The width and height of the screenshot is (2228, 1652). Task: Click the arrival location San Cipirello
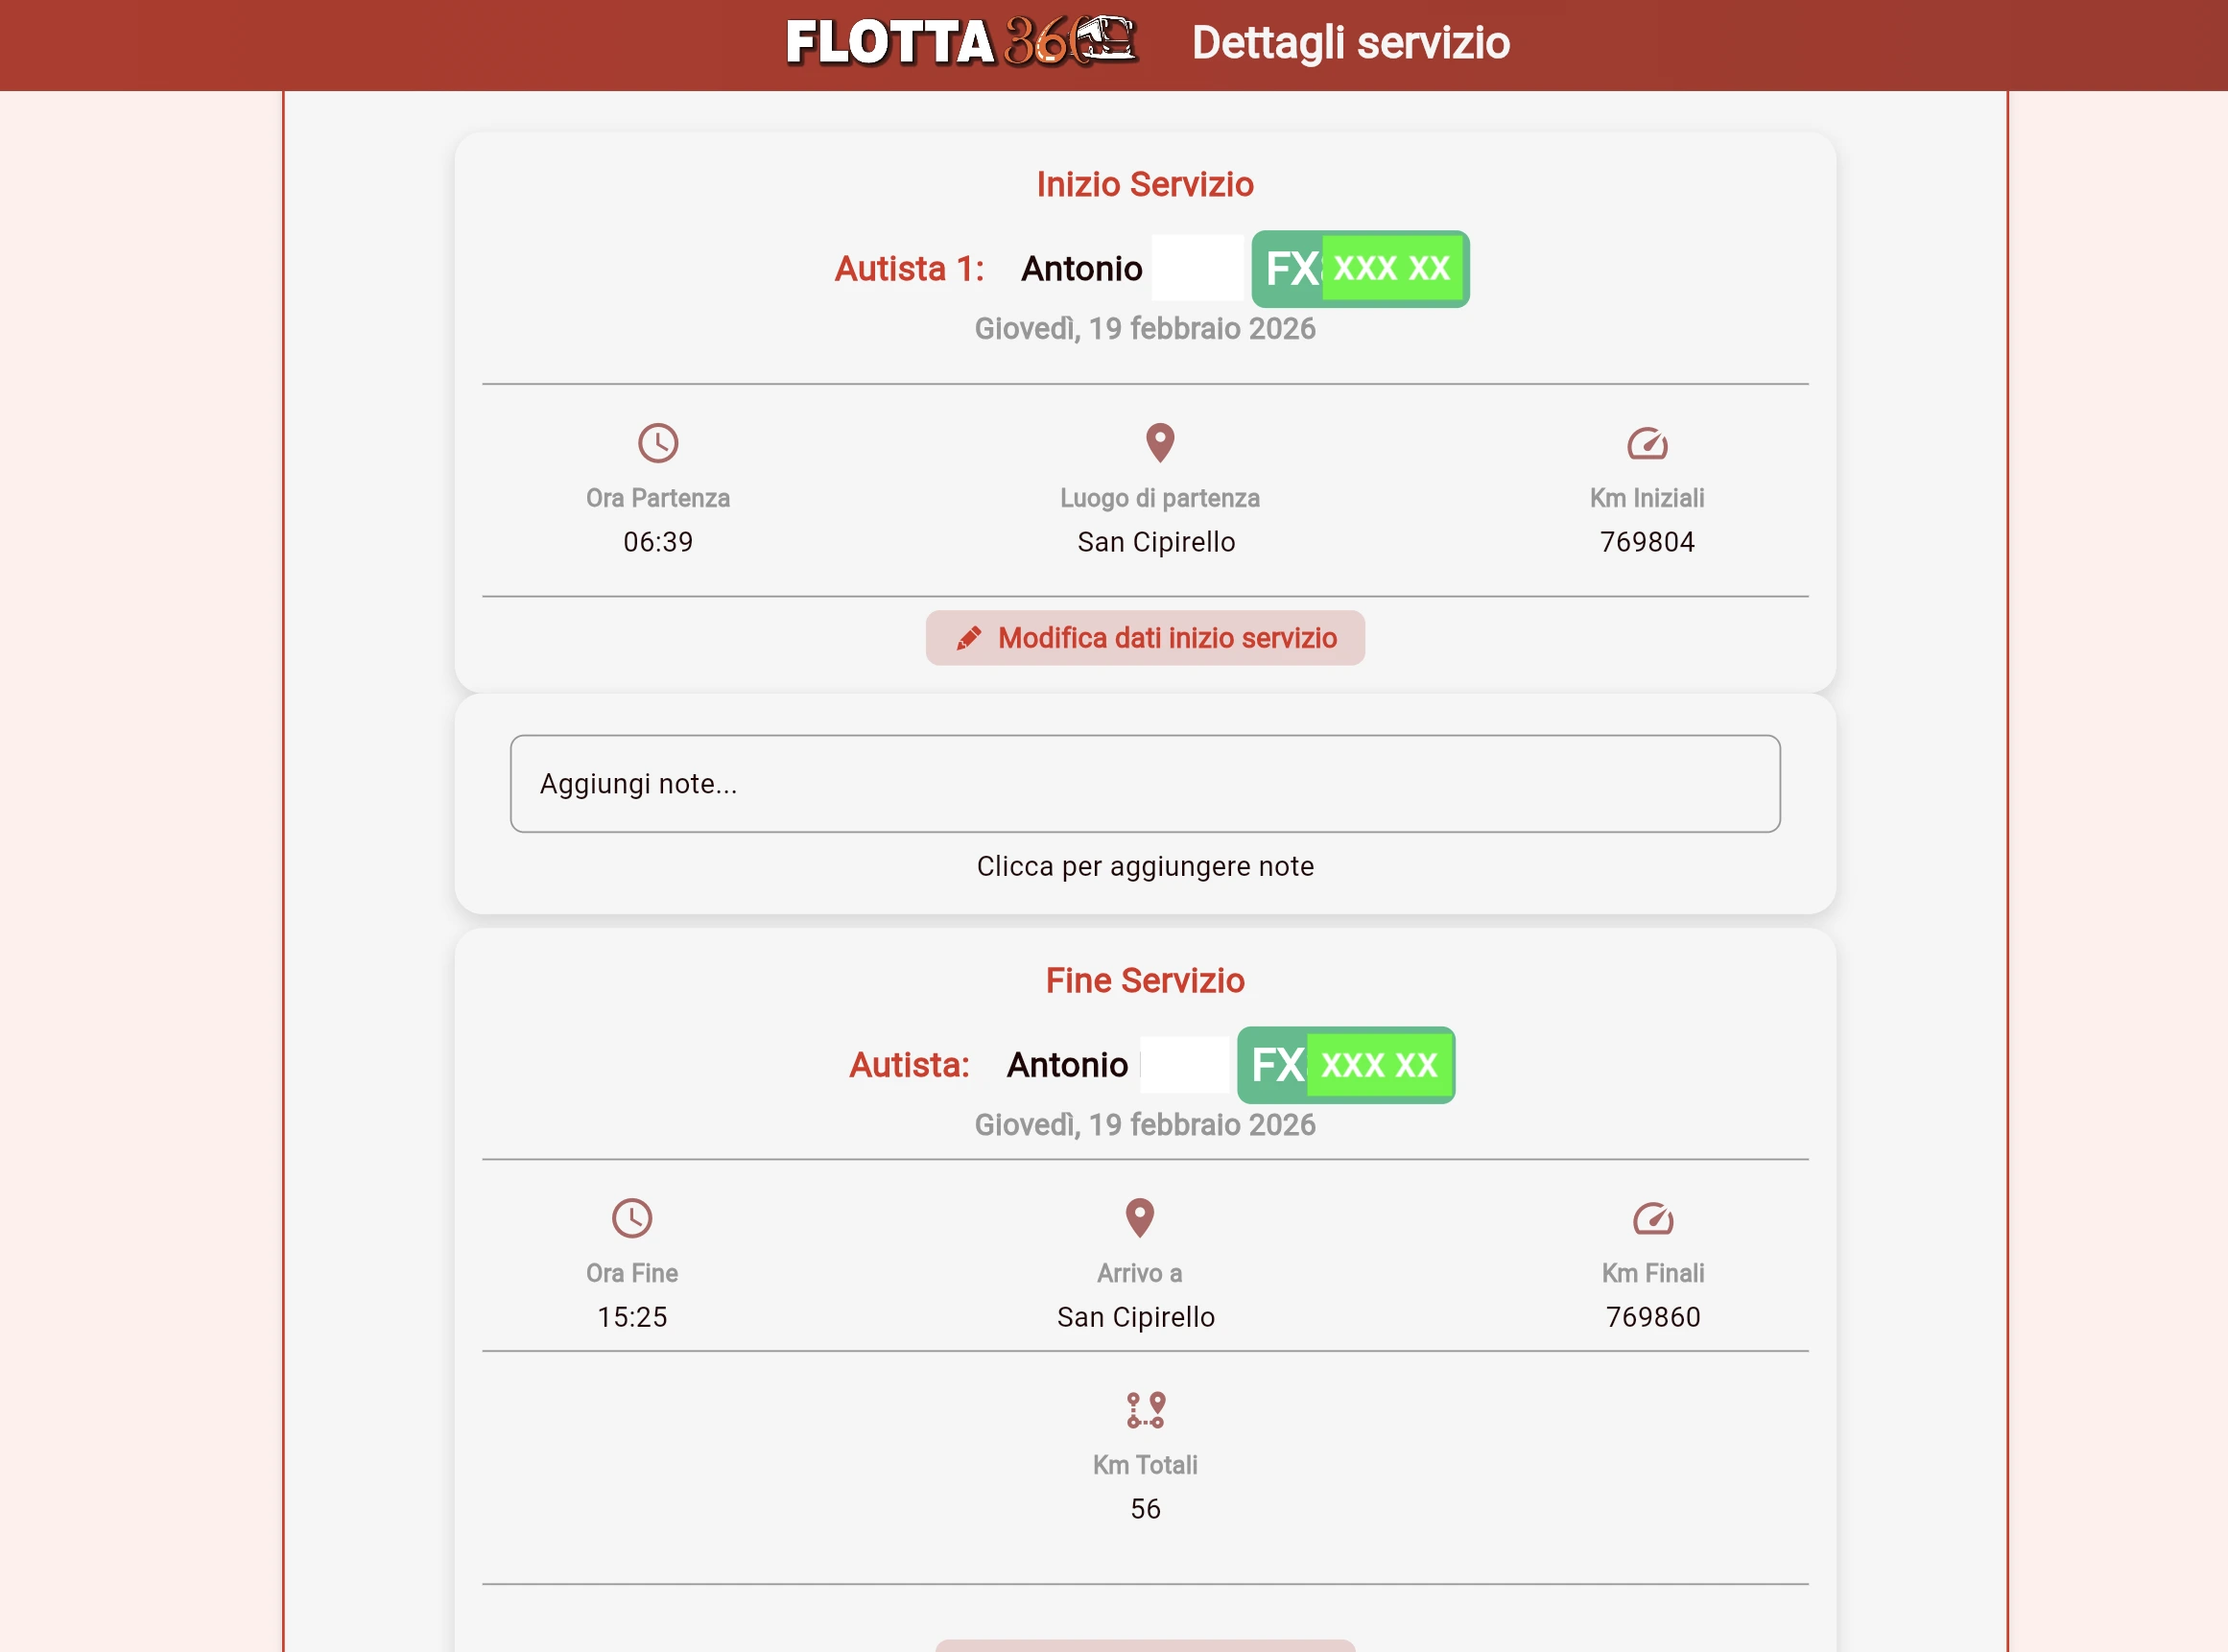[1136, 1317]
